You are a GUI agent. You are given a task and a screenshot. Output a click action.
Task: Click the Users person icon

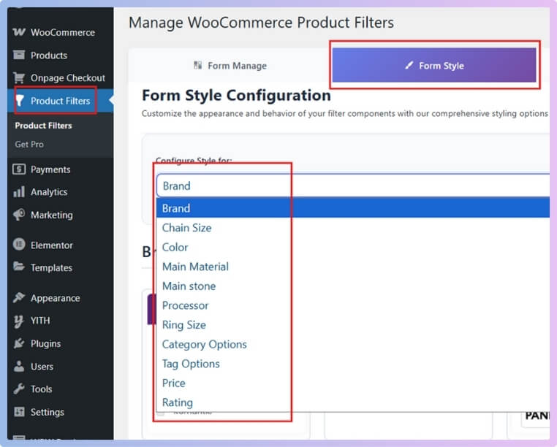click(19, 366)
